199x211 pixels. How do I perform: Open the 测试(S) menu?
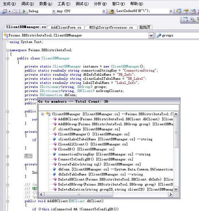click(x=82, y=4)
